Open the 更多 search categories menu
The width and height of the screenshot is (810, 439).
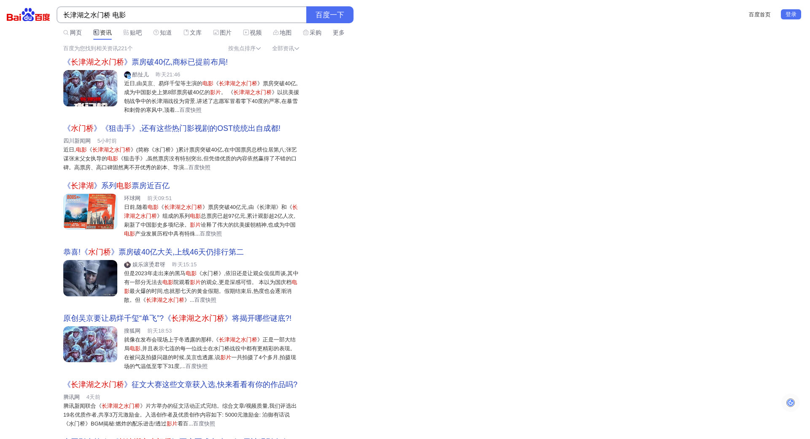click(338, 33)
